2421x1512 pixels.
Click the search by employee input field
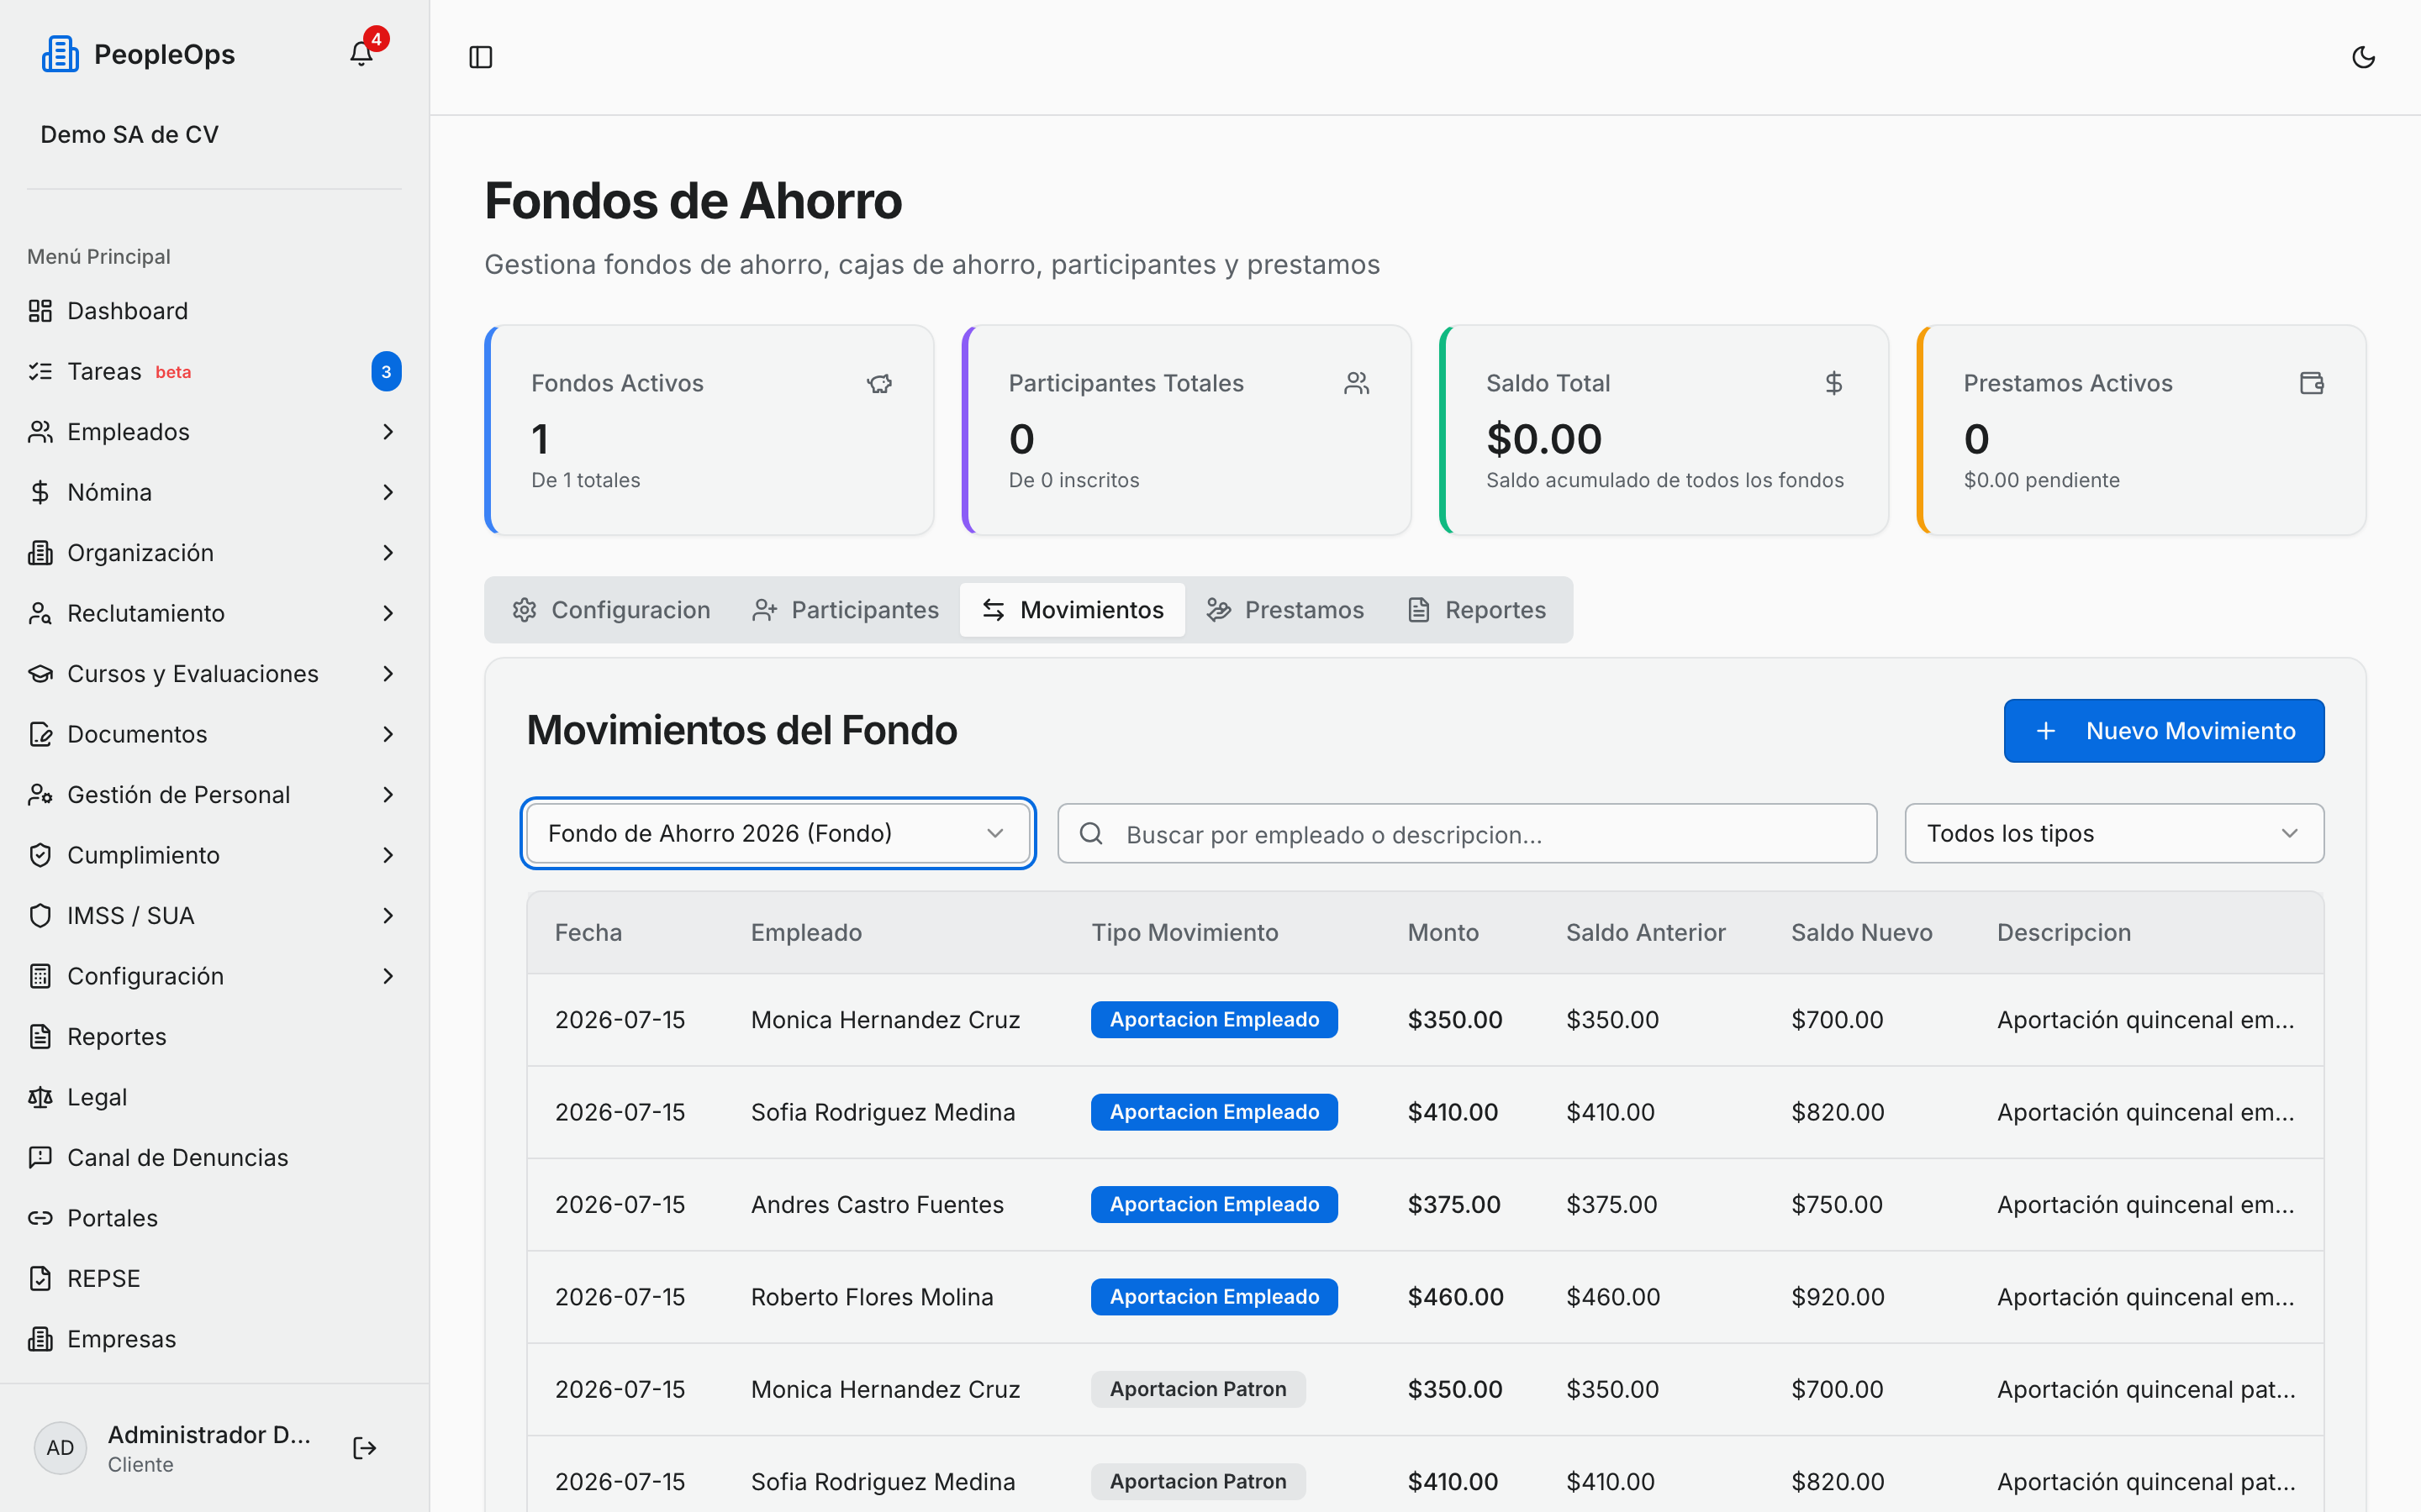tap(1468, 833)
